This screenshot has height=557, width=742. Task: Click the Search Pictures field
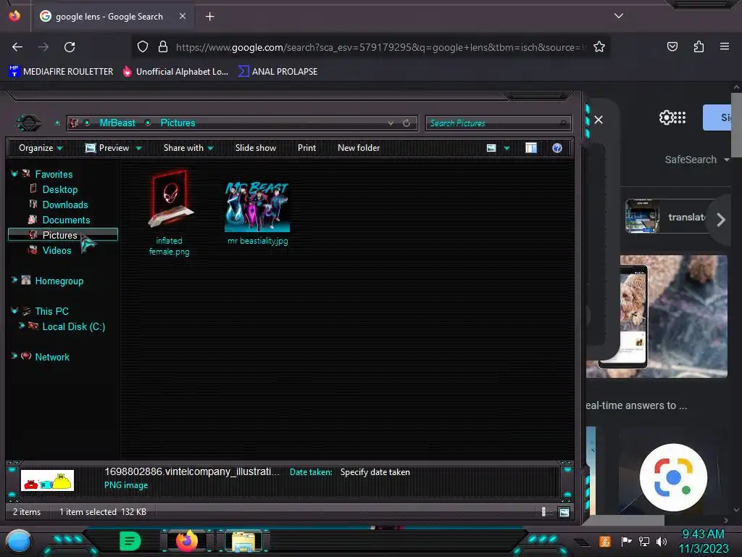click(x=498, y=123)
